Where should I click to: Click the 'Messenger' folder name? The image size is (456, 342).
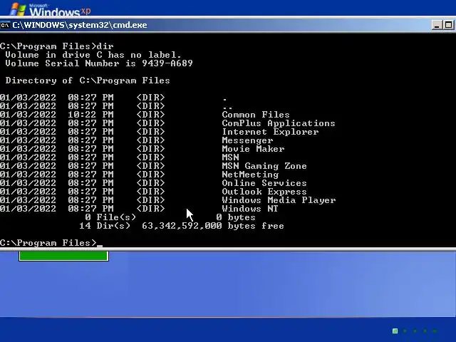click(x=247, y=140)
